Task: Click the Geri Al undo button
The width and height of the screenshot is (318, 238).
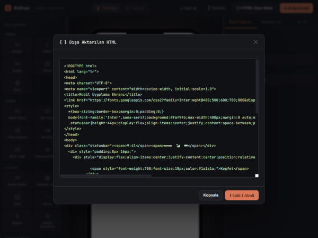Action: point(188,8)
